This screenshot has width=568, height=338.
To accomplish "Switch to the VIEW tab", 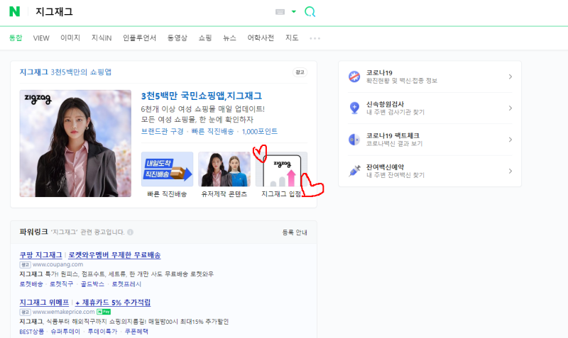I will [x=41, y=38].
